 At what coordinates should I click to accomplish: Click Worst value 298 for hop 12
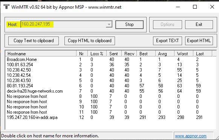point(181,117)
